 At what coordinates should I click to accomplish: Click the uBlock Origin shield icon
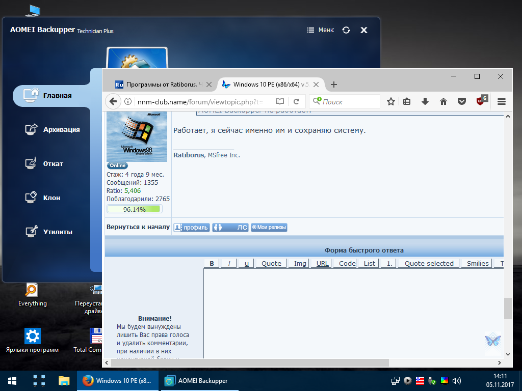click(481, 101)
